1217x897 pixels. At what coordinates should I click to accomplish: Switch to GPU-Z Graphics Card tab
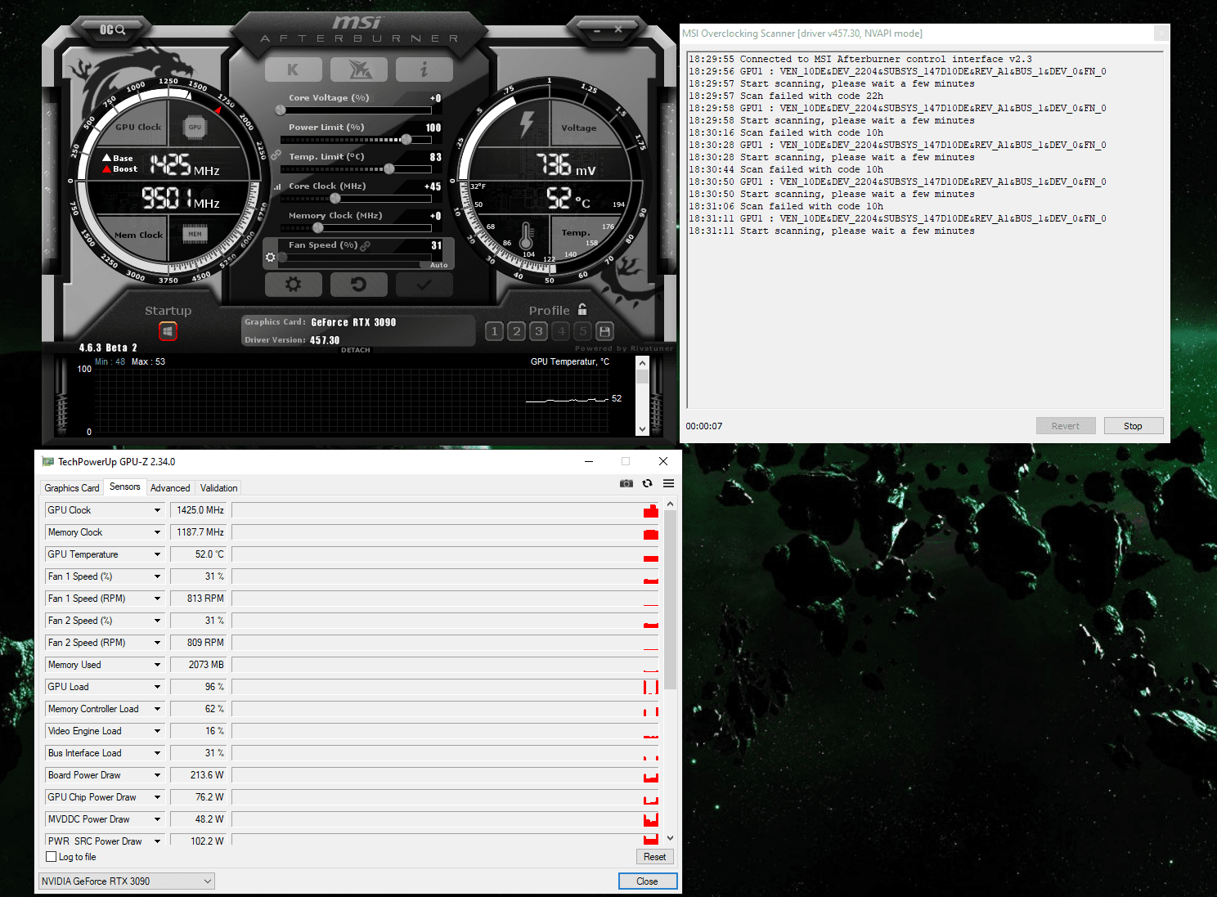(x=72, y=488)
